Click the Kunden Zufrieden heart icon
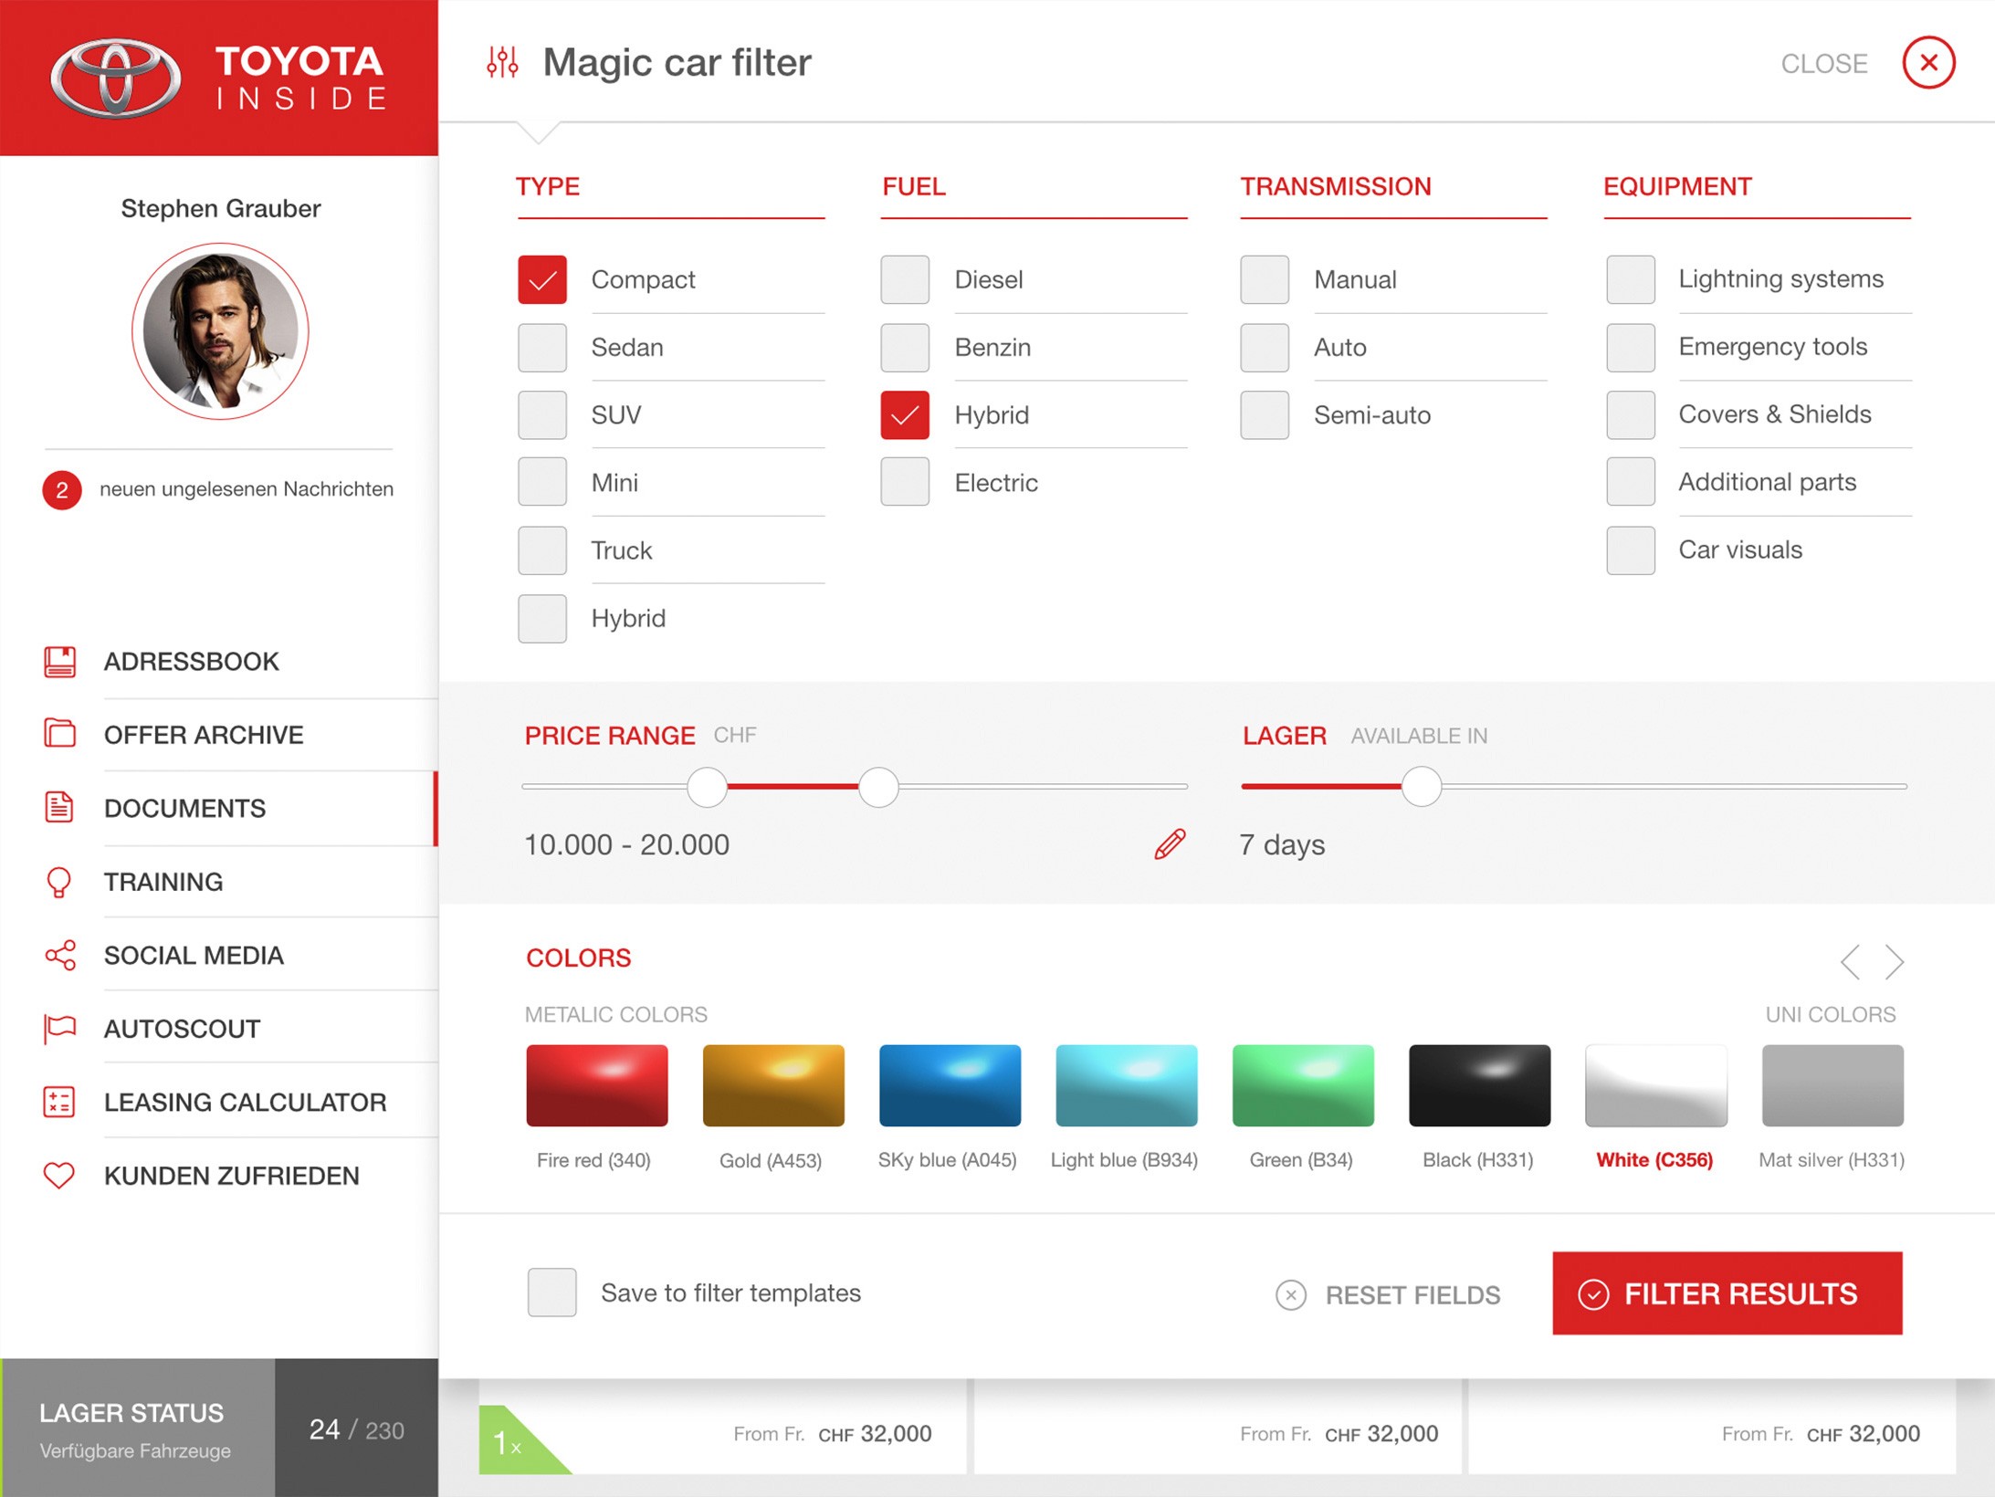 (59, 1175)
